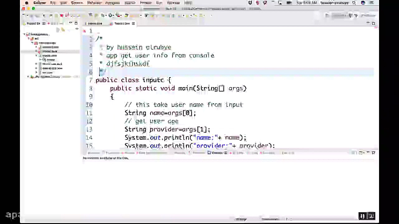Screen dimensions: 399x224
Task: Switch to the Console tab
Action: [x=217, y=153]
